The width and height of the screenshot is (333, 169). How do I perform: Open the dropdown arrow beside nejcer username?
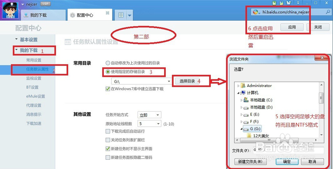23,4
